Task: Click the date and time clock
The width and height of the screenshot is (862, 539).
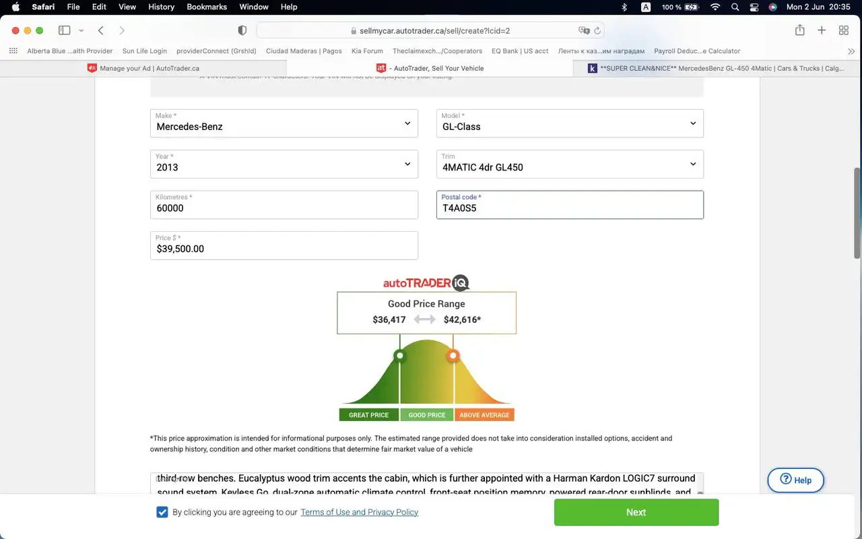Action: point(818,7)
